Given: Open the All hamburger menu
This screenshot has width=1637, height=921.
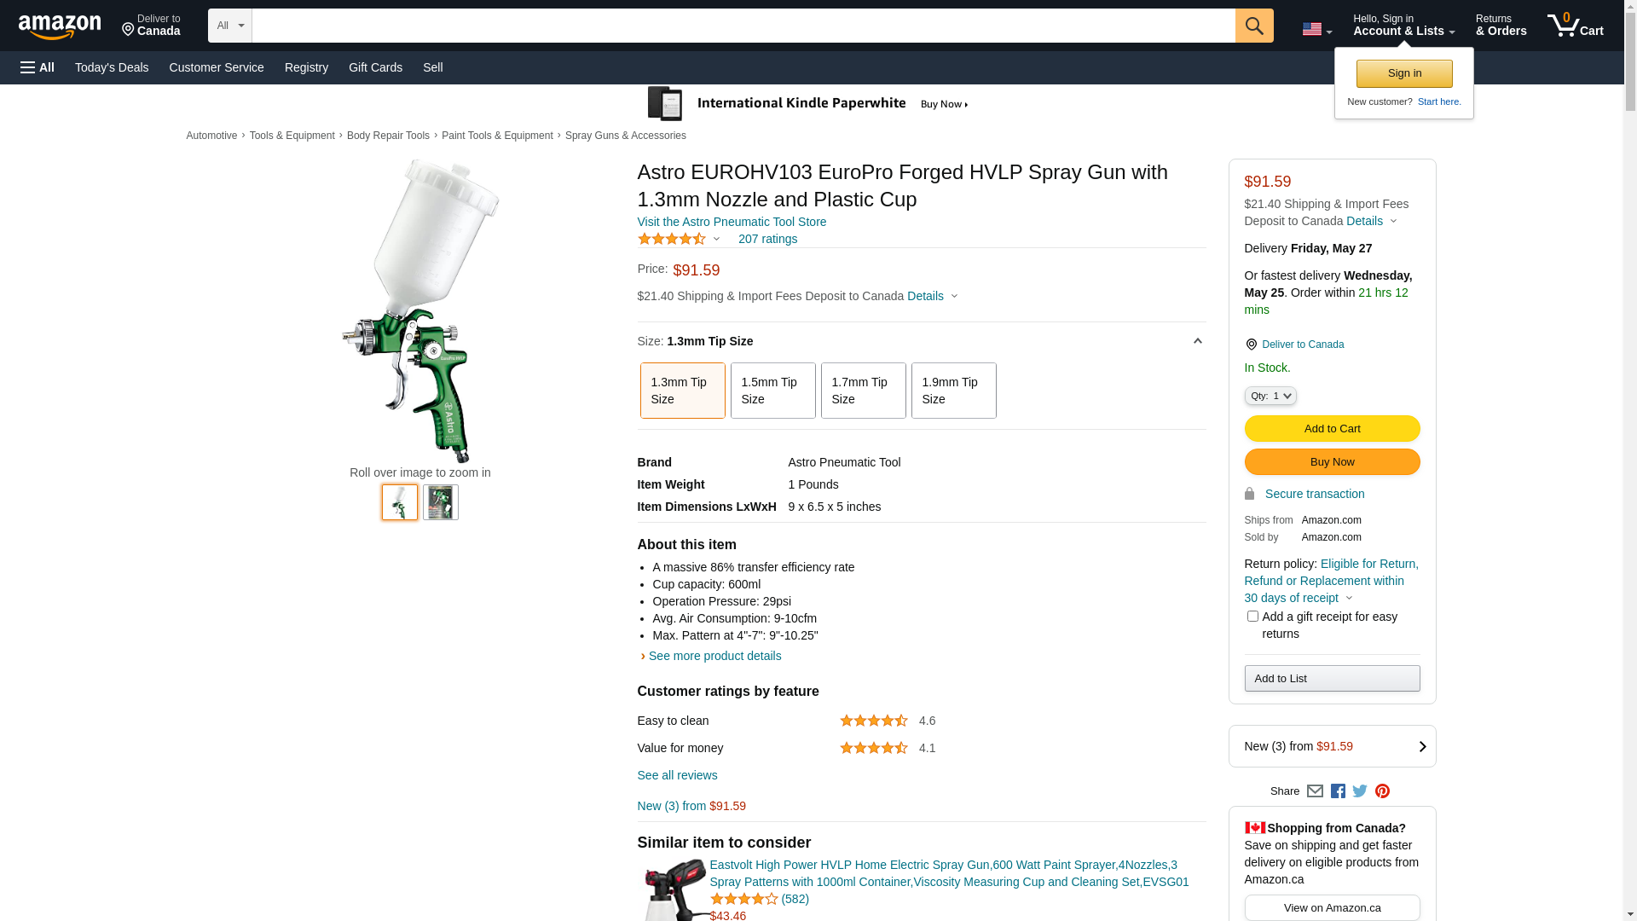Looking at the screenshot, I should pyautogui.click(x=38, y=67).
